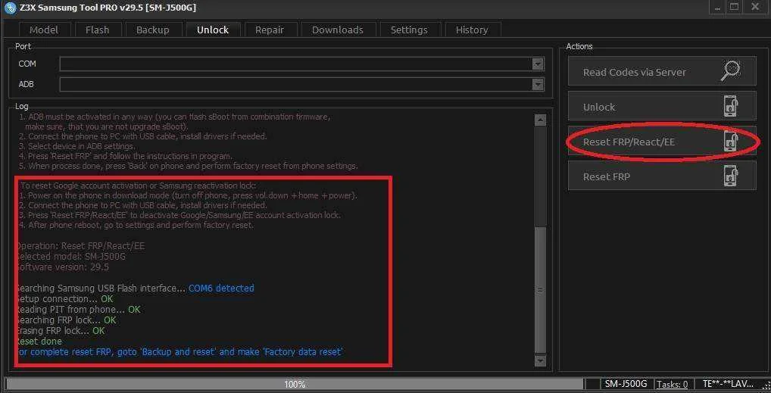Click the Read Codes via Server button

(662, 71)
